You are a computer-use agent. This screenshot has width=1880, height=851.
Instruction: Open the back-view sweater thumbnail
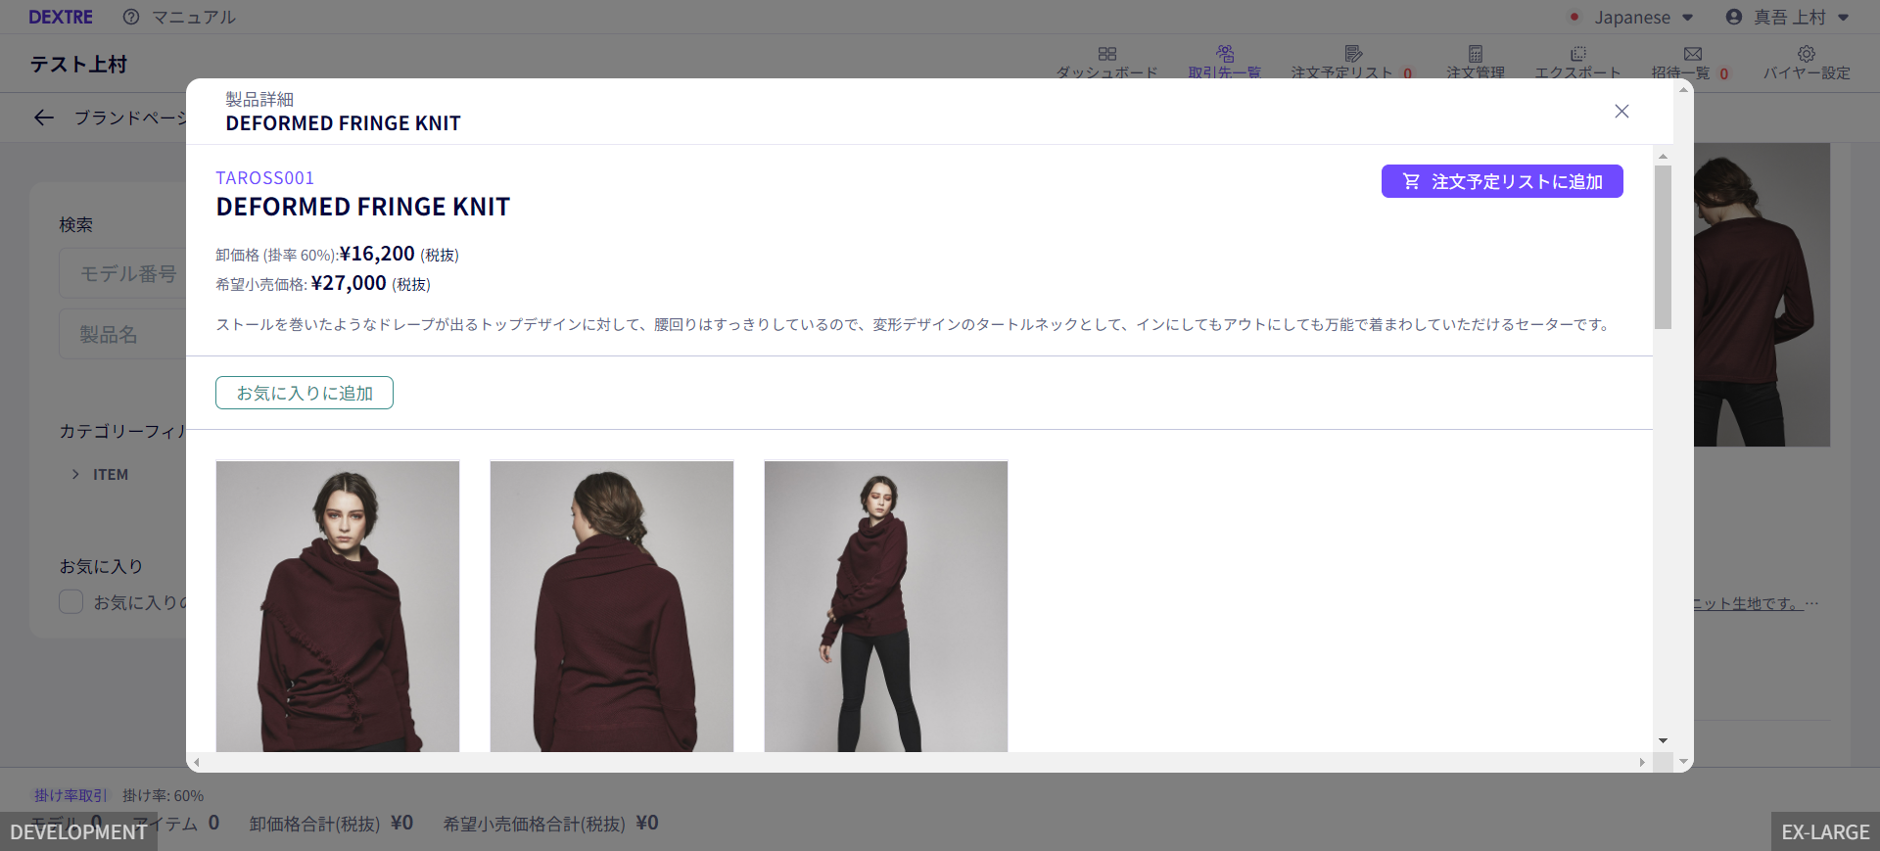pos(612,606)
